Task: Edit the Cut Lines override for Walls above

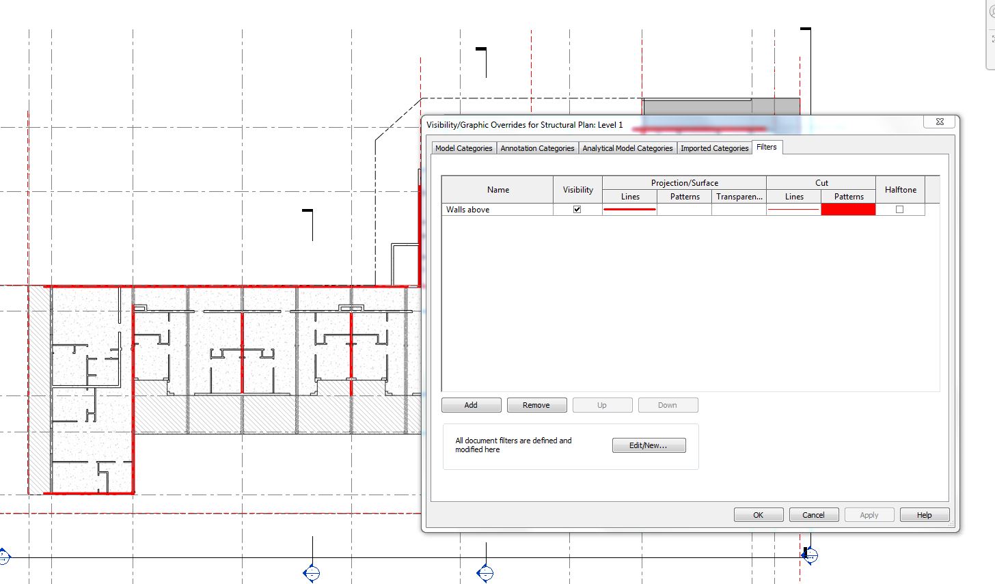Action: pos(793,210)
